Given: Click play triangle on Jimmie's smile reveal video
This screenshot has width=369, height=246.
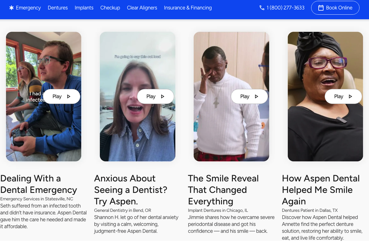Looking at the screenshot, I should (x=256, y=96).
